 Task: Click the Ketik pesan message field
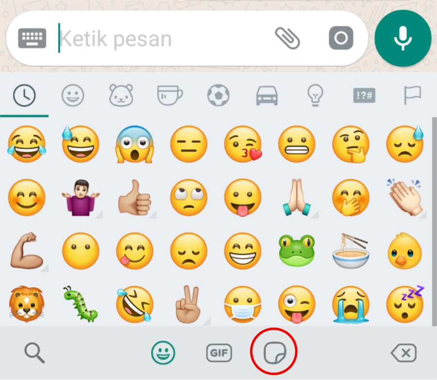click(x=162, y=38)
